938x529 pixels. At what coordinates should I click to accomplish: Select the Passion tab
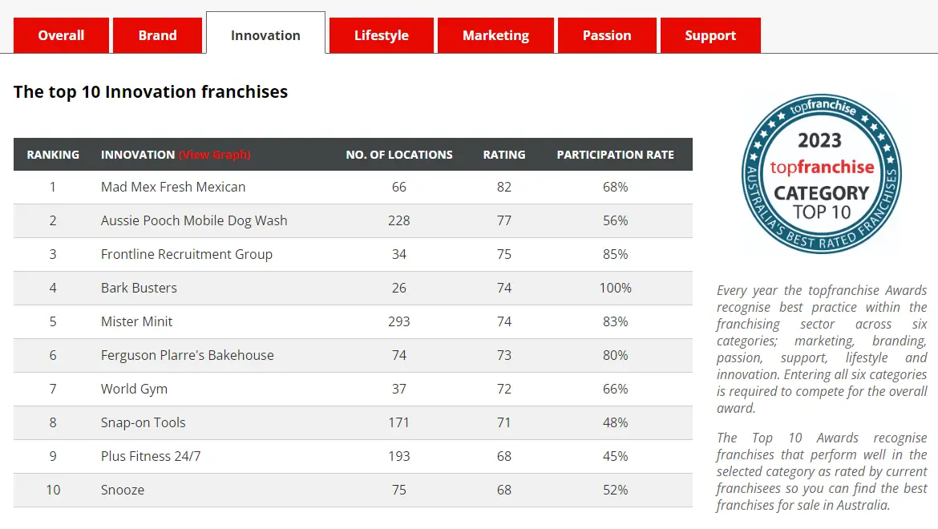[607, 35]
